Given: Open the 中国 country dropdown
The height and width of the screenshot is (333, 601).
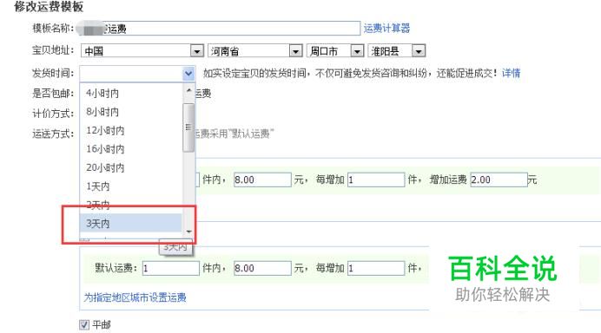Looking at the screenshot, I should click(x=142, y=50).
